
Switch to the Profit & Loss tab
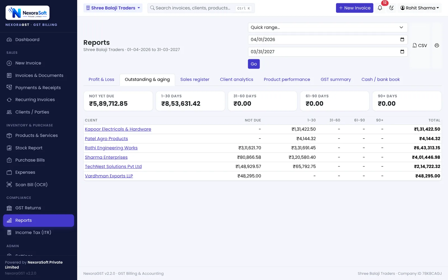(x=101, y=80)
